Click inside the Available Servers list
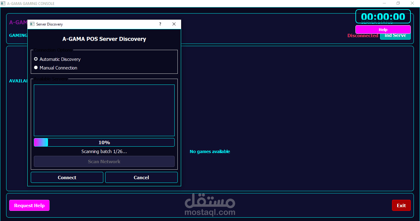The height and width of the screenshot is (221, 420). click(x=104, y=110)
